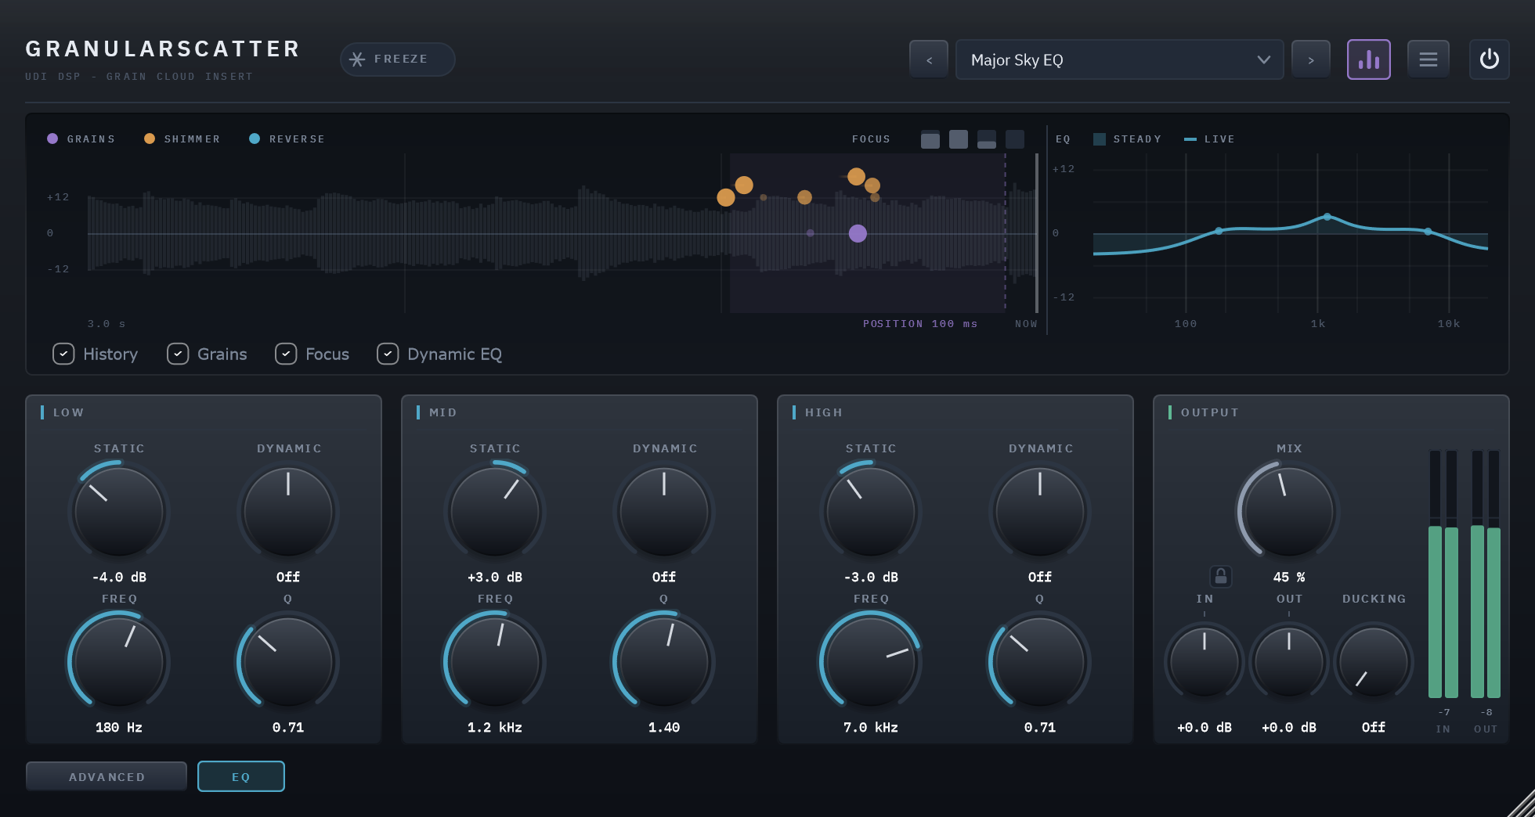Image resolution: width=1535 pixels, height=817 pixels.
Task: Select the third Focus mode square
Action: [x=987, y=139]
